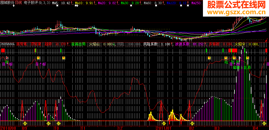Click the 逢高出局 label in the indicator header
Screen dimensions: 269x130
[79, 44]
